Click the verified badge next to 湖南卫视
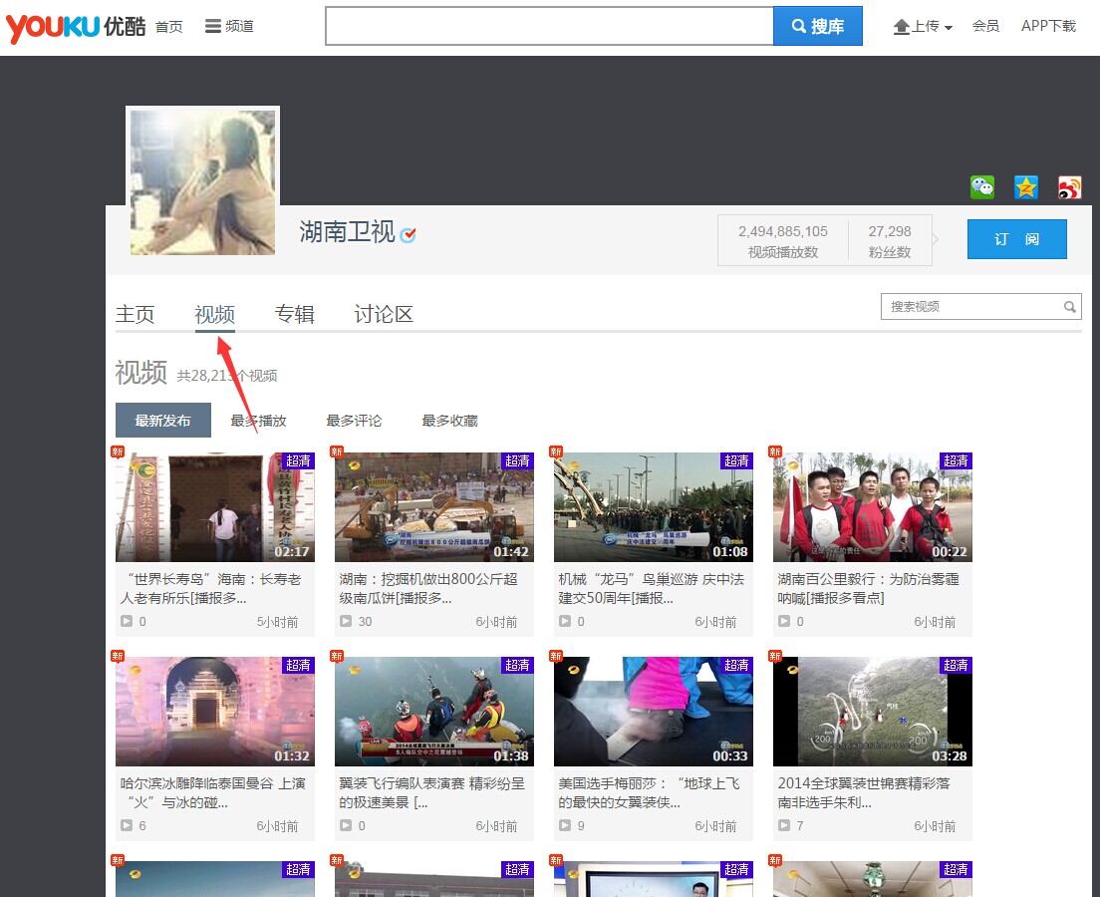The image size is (1100, 897). [x=408, y=234]
